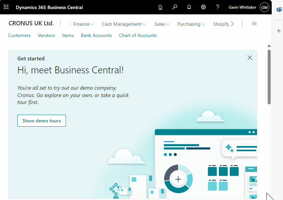Open the notifications bell
Screen dimensions: 283x200
click(189, 7)
